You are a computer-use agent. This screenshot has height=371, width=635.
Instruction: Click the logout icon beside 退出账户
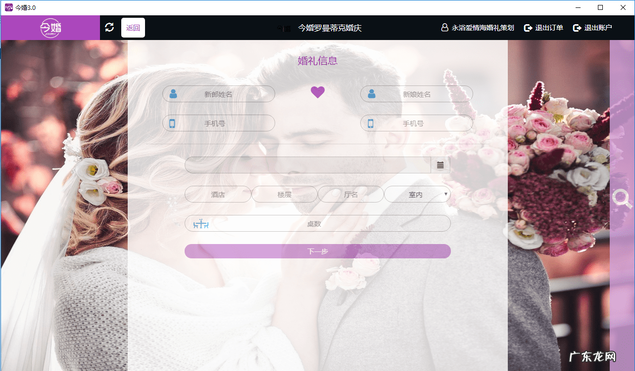(577, 28)
